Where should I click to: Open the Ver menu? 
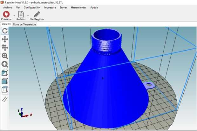click(x=18, y=8)
